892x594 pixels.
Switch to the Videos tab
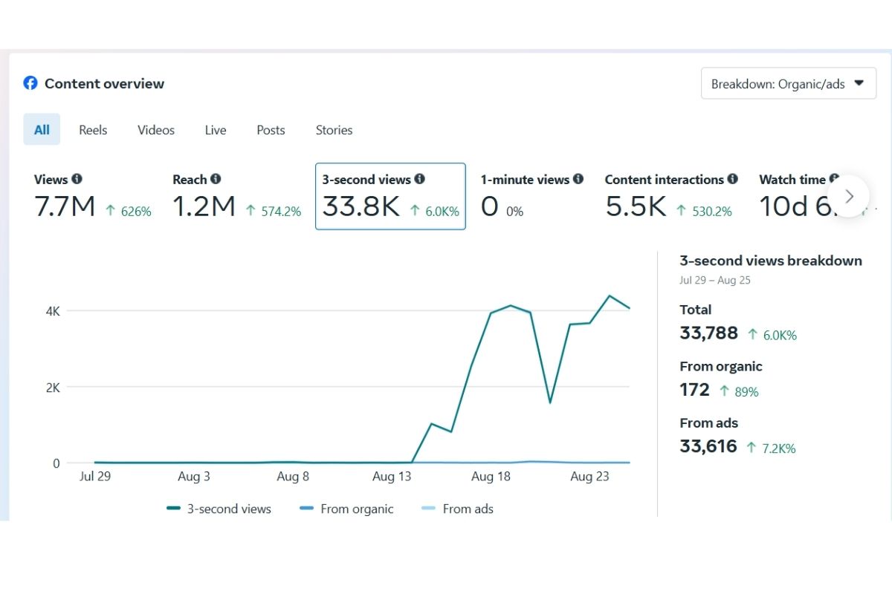pos(156,130)
